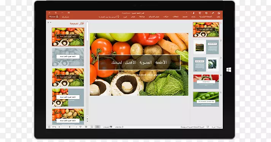Toggle ملاحظات (Notes) in status bar
This screenshot has width=271, height=142.
pyautogui.click(x=119, y=127)
